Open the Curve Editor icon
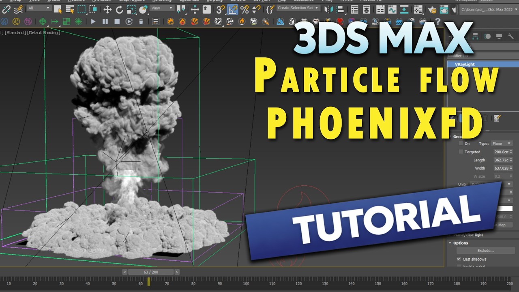519x292 pixels. click(392, 9)
